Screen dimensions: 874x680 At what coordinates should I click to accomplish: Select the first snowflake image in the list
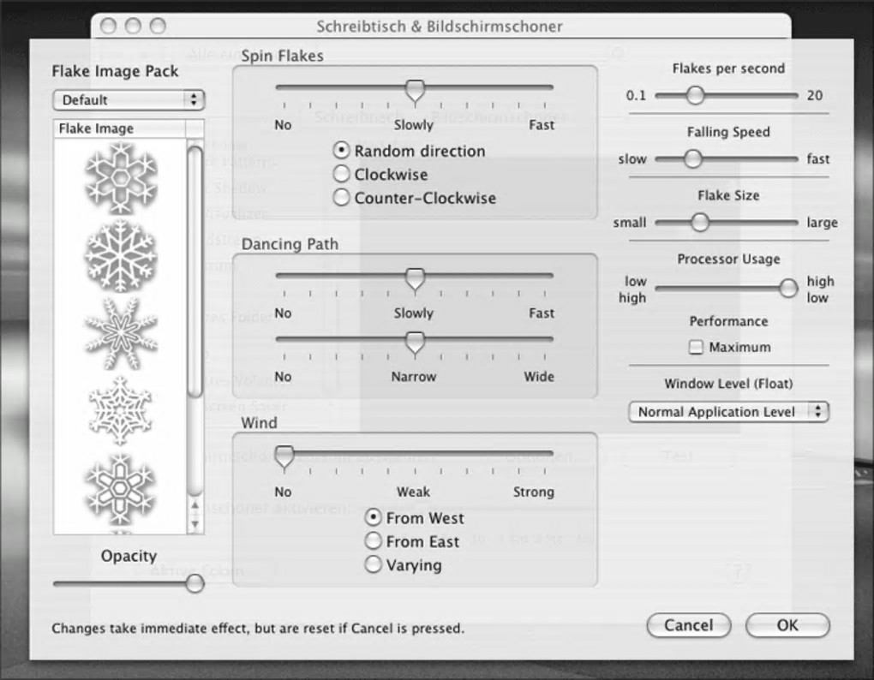pyautogui.click(x=121, y=178)
